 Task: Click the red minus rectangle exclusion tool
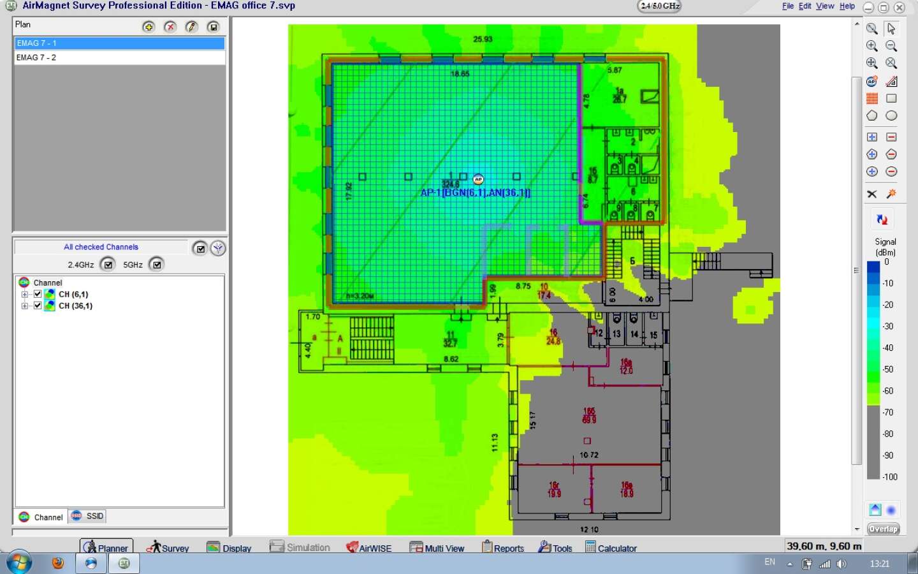click(x=891, y=137)
